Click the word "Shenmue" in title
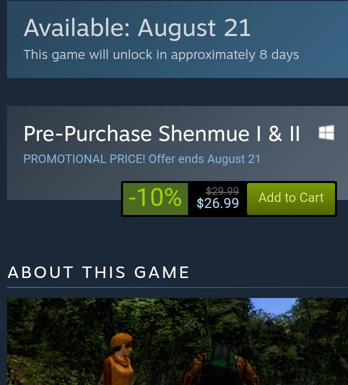 [x=204, y=133]
